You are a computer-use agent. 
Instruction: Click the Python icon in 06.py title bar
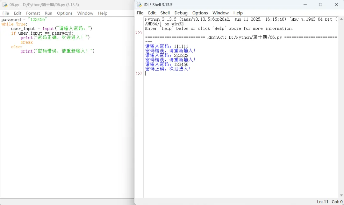point(5,4)
